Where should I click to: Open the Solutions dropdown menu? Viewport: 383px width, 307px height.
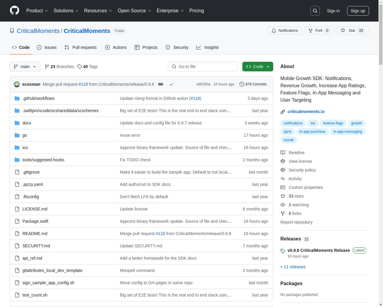66,10
